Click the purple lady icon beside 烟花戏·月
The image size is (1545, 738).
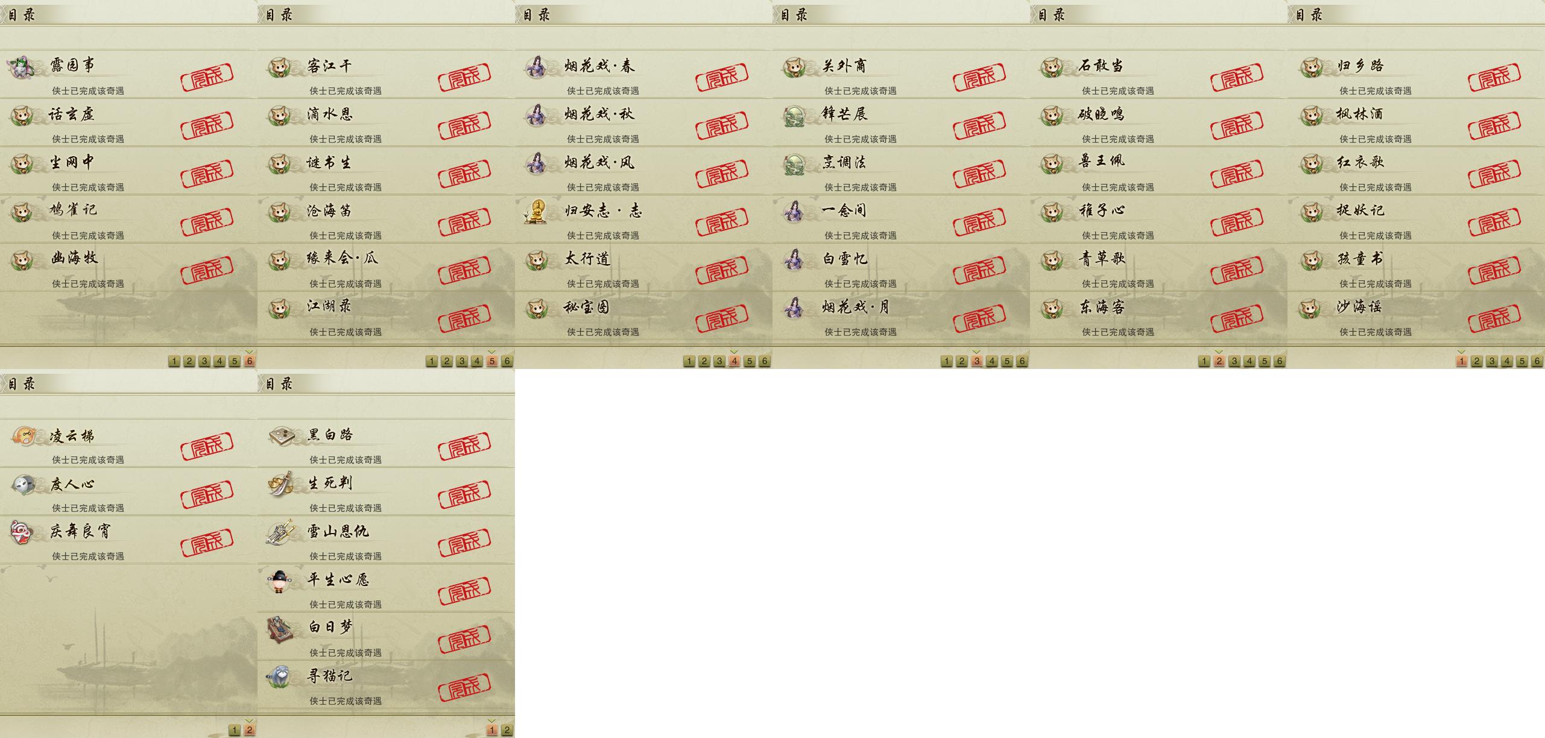point(794,307)
